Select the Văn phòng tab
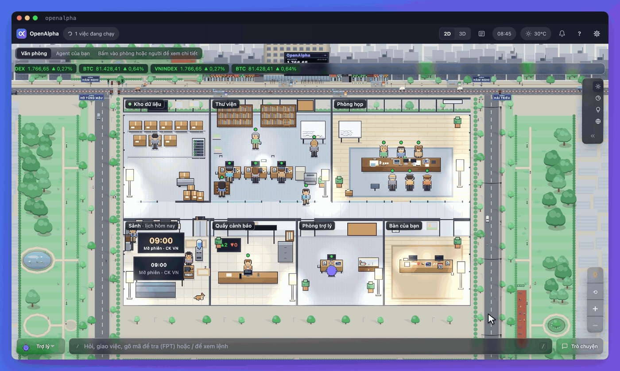Viewport: 620px width, 371px height. pos(34,54)
